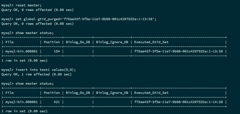Click Binlog_Ignore_DB header in second table

112,93
